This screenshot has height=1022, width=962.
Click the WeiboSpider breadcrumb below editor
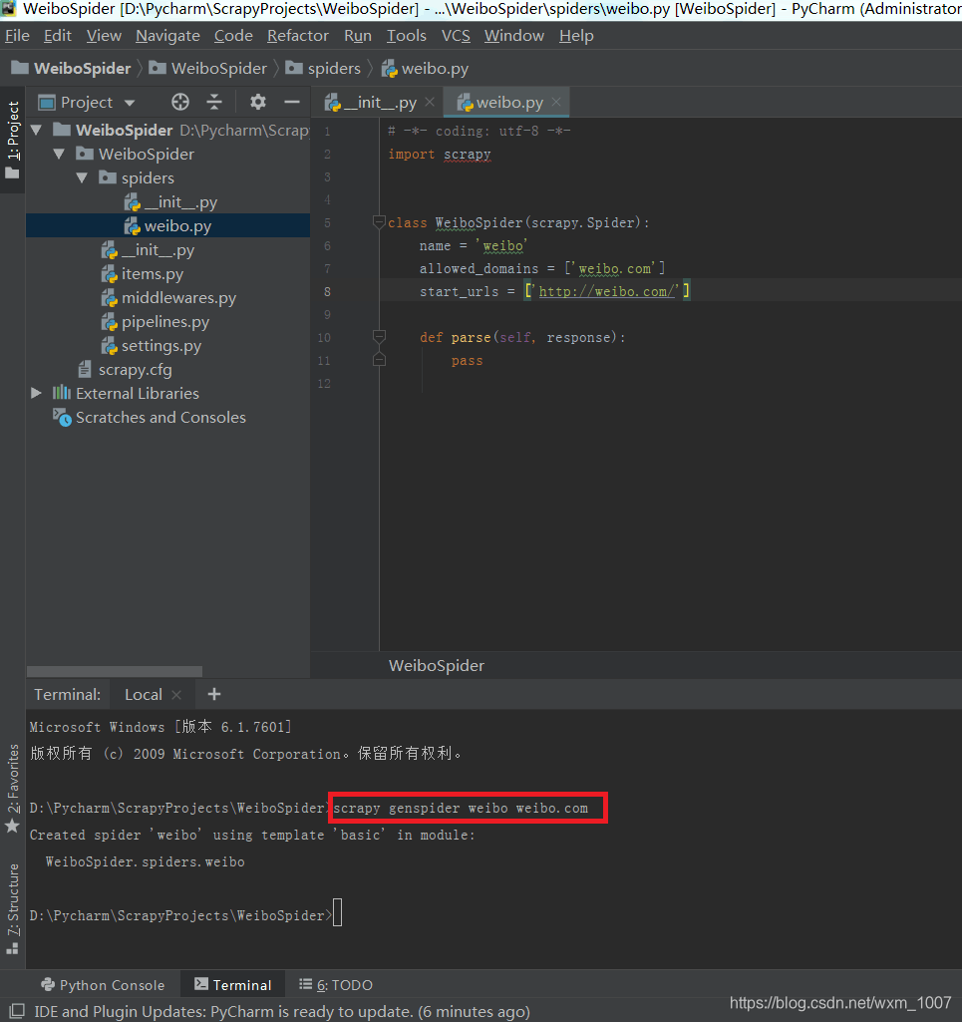click(437, 665)
